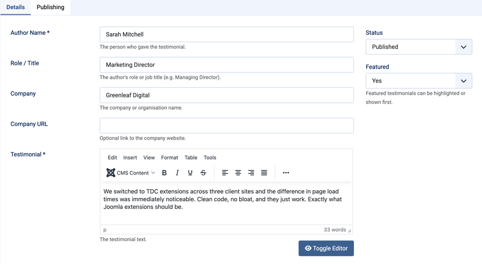Click the Featured label
Screen dimensions: 482x264
[x=377, y=67]
